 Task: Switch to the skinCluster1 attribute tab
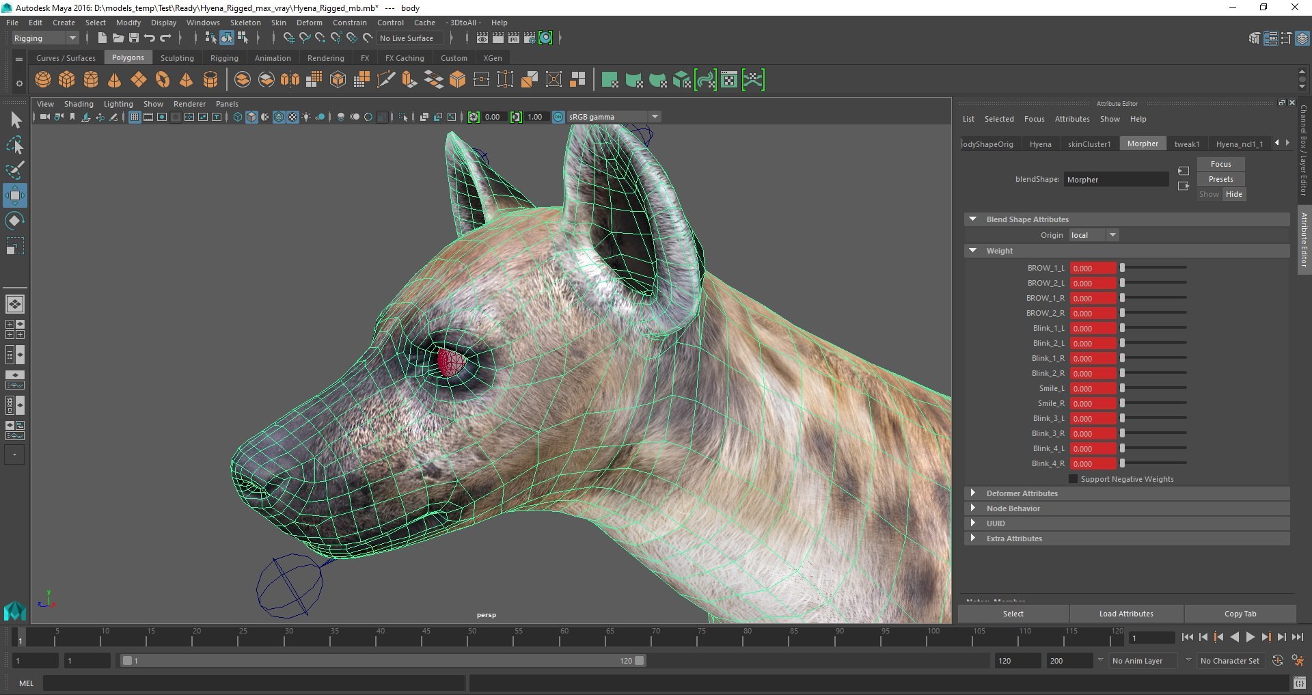1089,144
